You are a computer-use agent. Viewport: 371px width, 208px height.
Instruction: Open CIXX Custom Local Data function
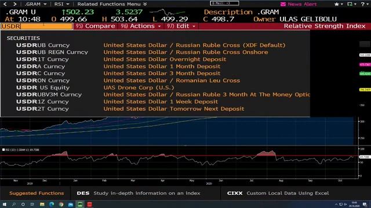(278, 193)
